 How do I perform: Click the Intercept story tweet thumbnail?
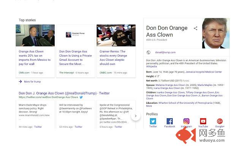pos(76,35)
